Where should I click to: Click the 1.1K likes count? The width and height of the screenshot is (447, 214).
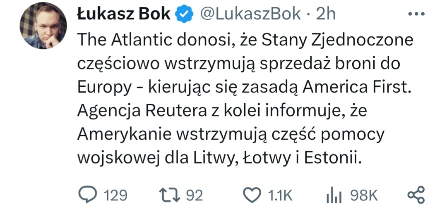[x=280, y=195]
